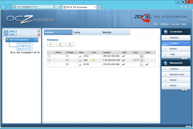193x129 pixels.
Task: Check the C:\ volume checkbox
Action: (x=49, y=56)
